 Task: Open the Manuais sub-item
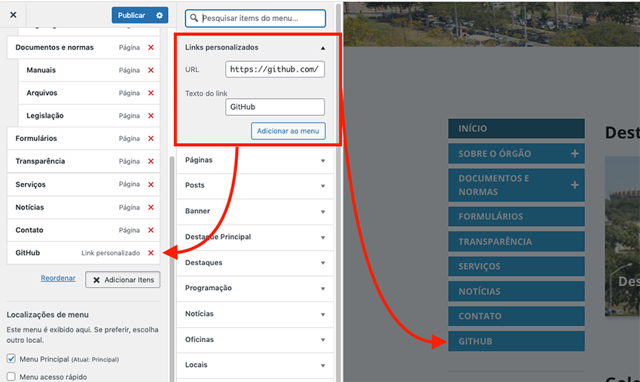[x=89, y=70]
